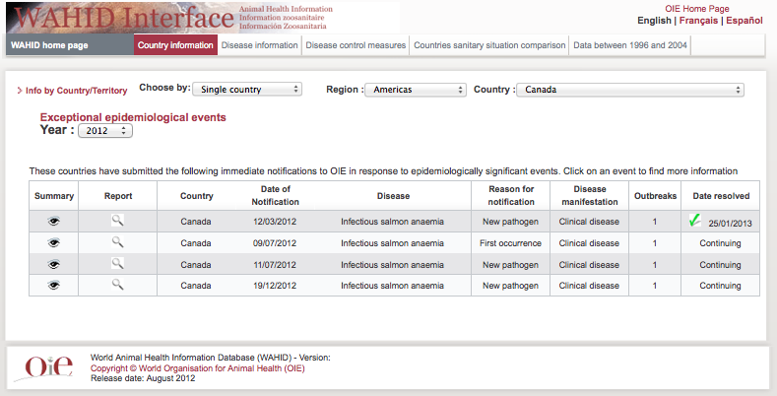
Task: Expand the Choose by dropdown
Action: [246, 90]
